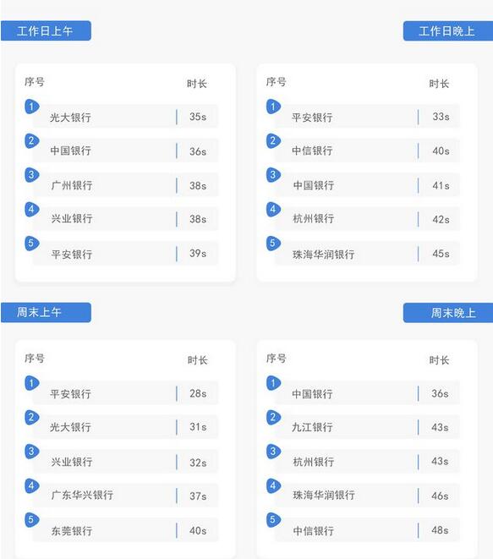This screenshot has height=559, width=493.
Task: Click rank 2 badge beside 九江银行
Action: pyautogui.click(x=273, y=418)
